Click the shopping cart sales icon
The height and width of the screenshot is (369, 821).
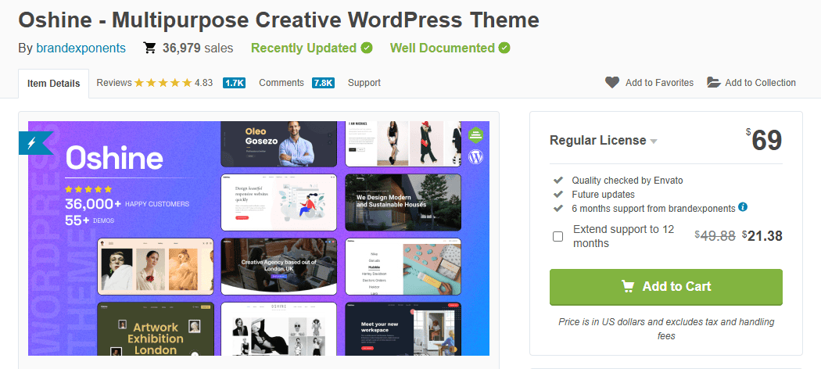coord(150,48)
